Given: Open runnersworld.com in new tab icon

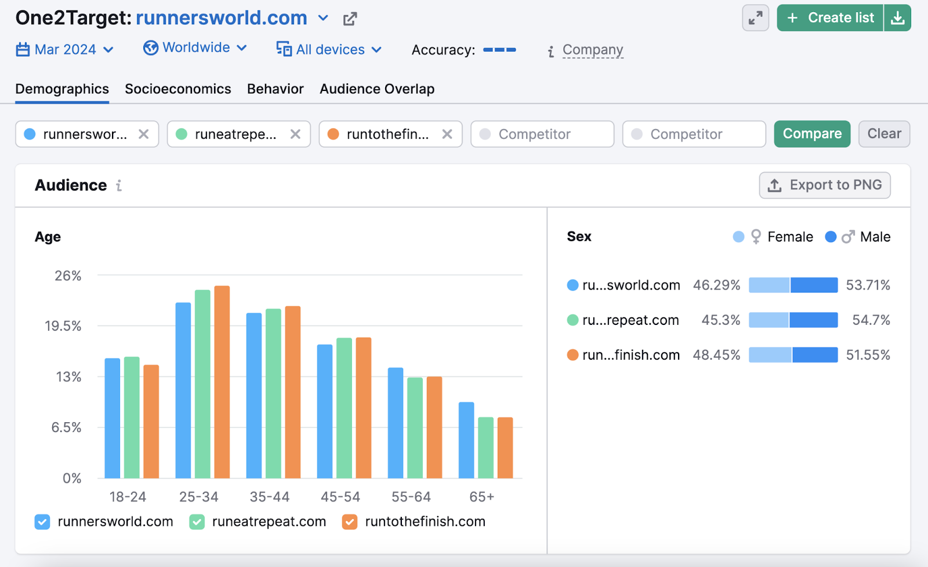Looking at the screenshot, I should pos(350,19).
